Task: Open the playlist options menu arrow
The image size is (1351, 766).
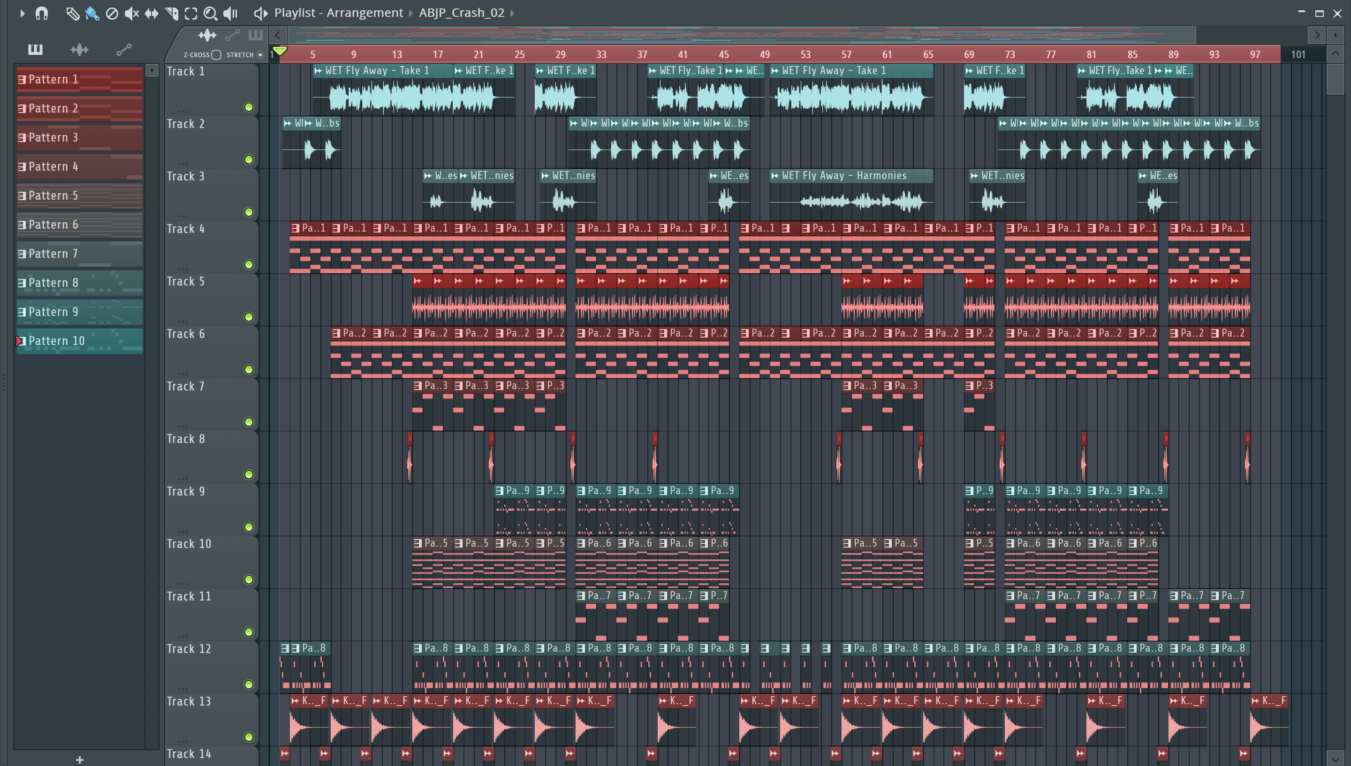Action: coord(22,13)
